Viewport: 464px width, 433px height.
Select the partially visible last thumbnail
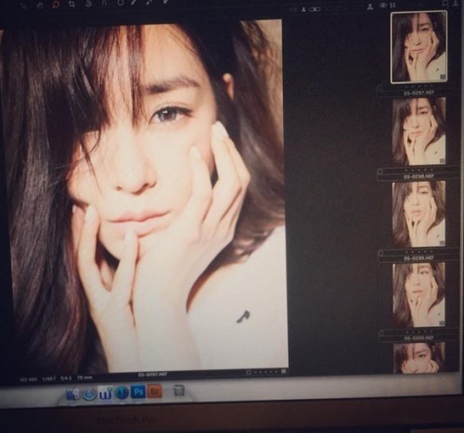tap(419, 358)
